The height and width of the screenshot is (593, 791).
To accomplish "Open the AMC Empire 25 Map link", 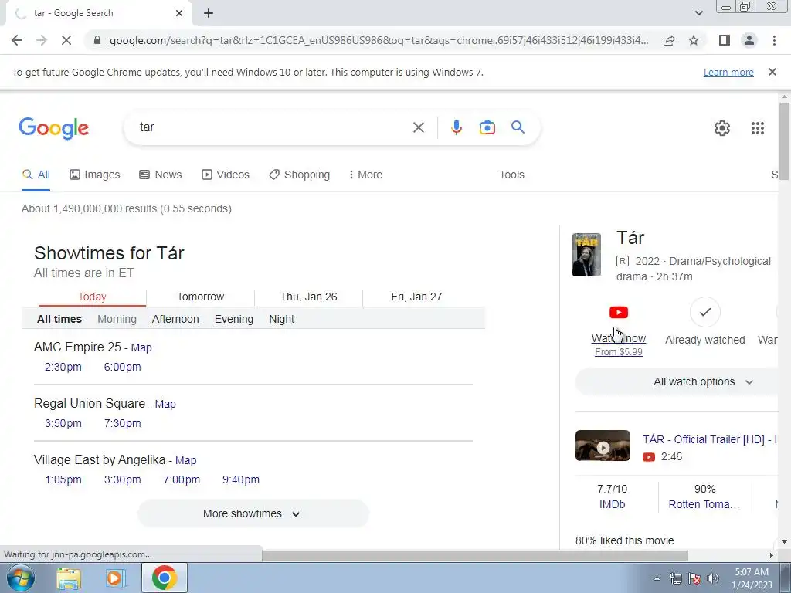I will (141, 347).
